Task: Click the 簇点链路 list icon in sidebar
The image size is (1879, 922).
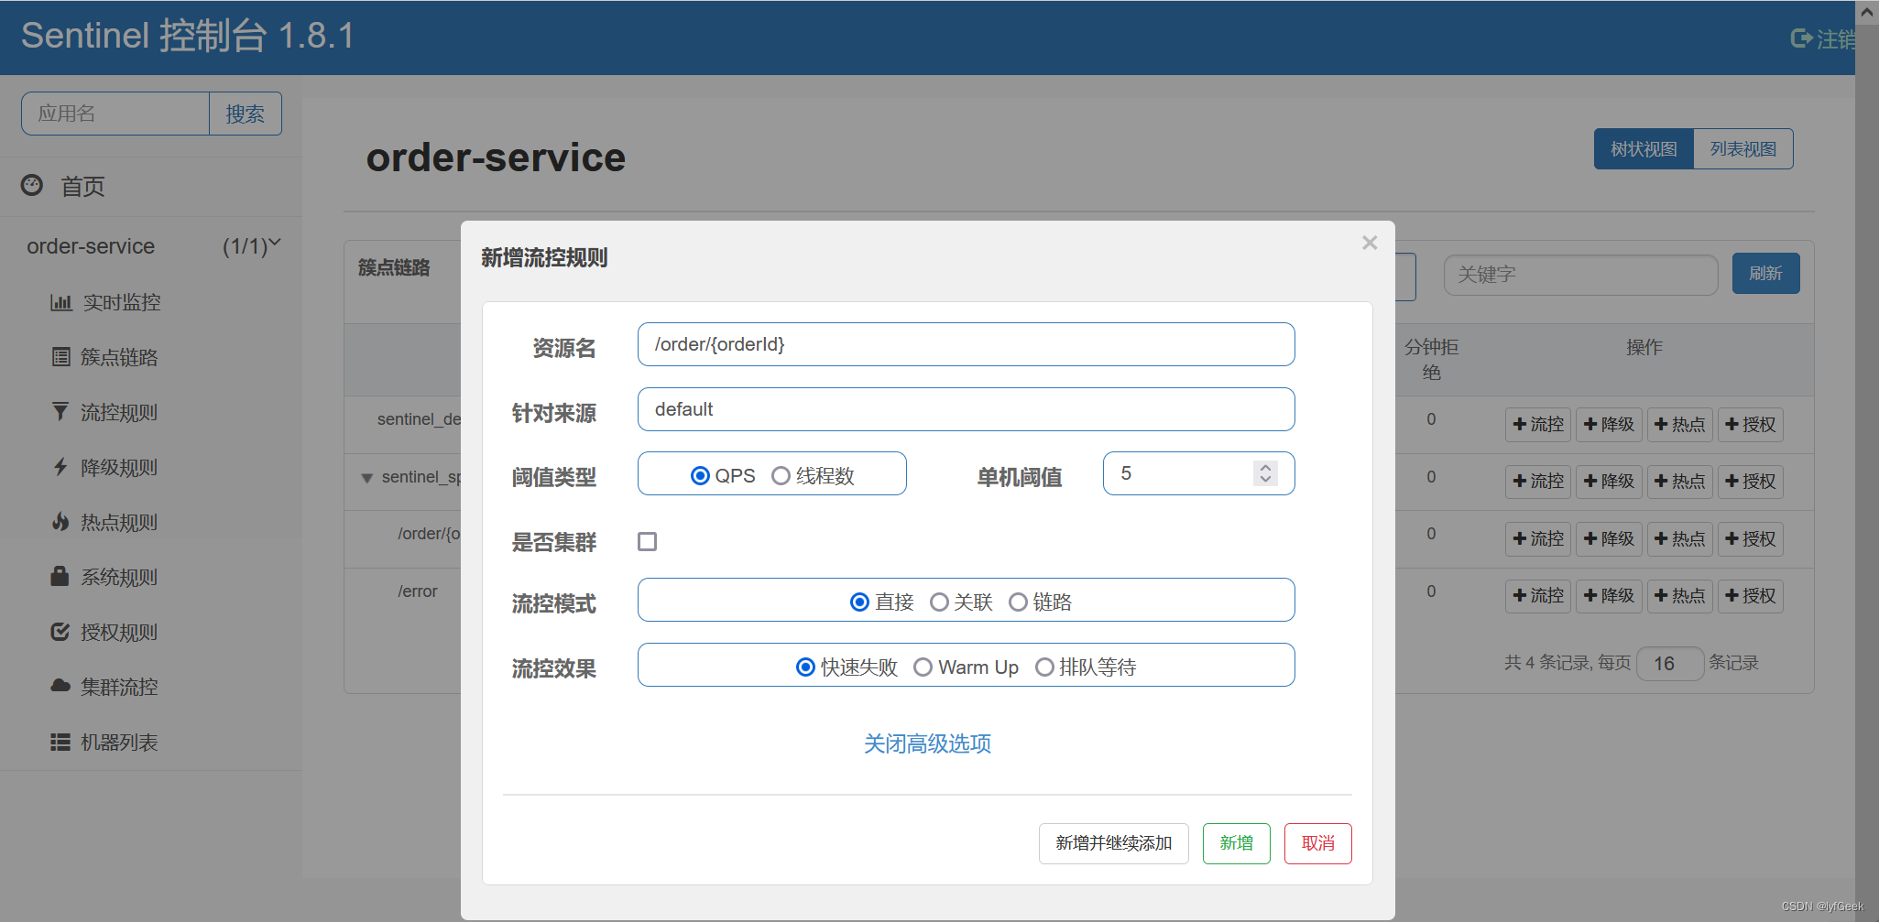Action: point(60,357)
